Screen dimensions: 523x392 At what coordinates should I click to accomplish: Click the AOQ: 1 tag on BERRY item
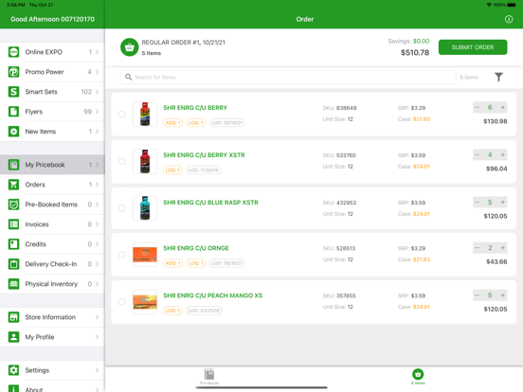[173, 123]
